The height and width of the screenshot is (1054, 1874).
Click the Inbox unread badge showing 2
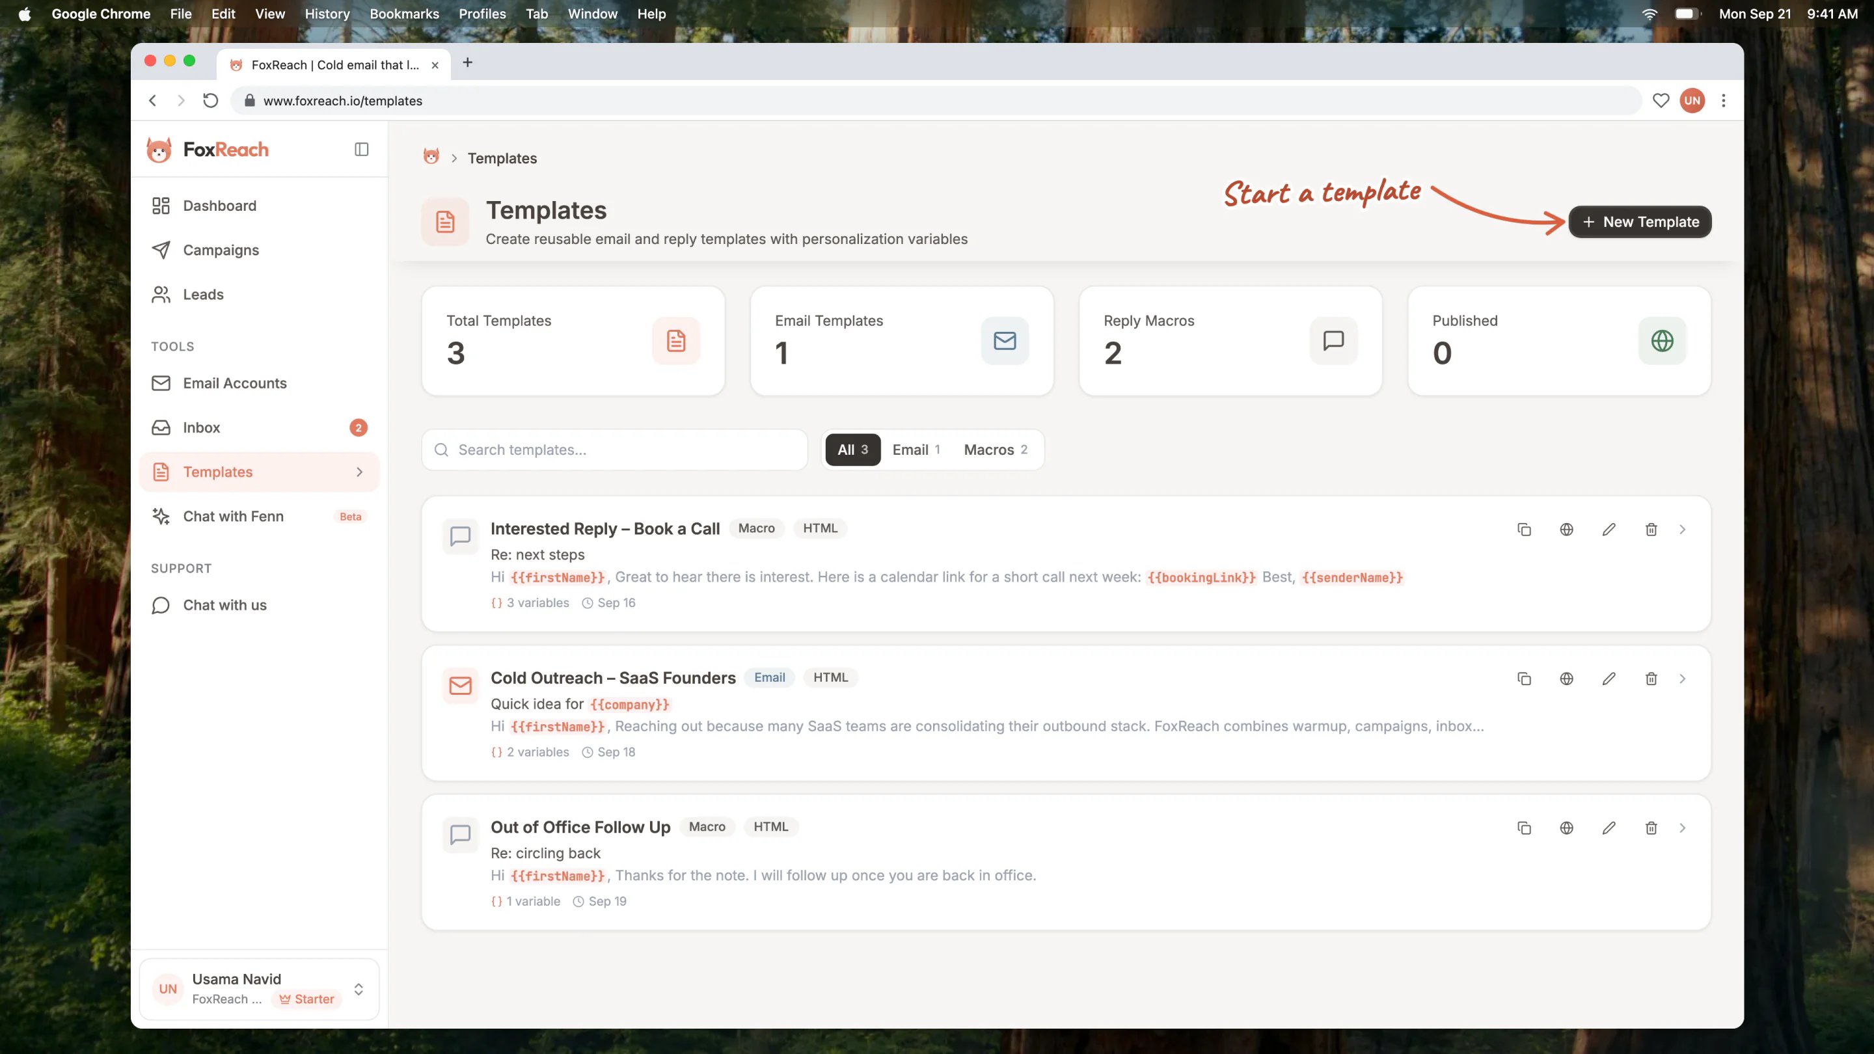pos(358,427)
